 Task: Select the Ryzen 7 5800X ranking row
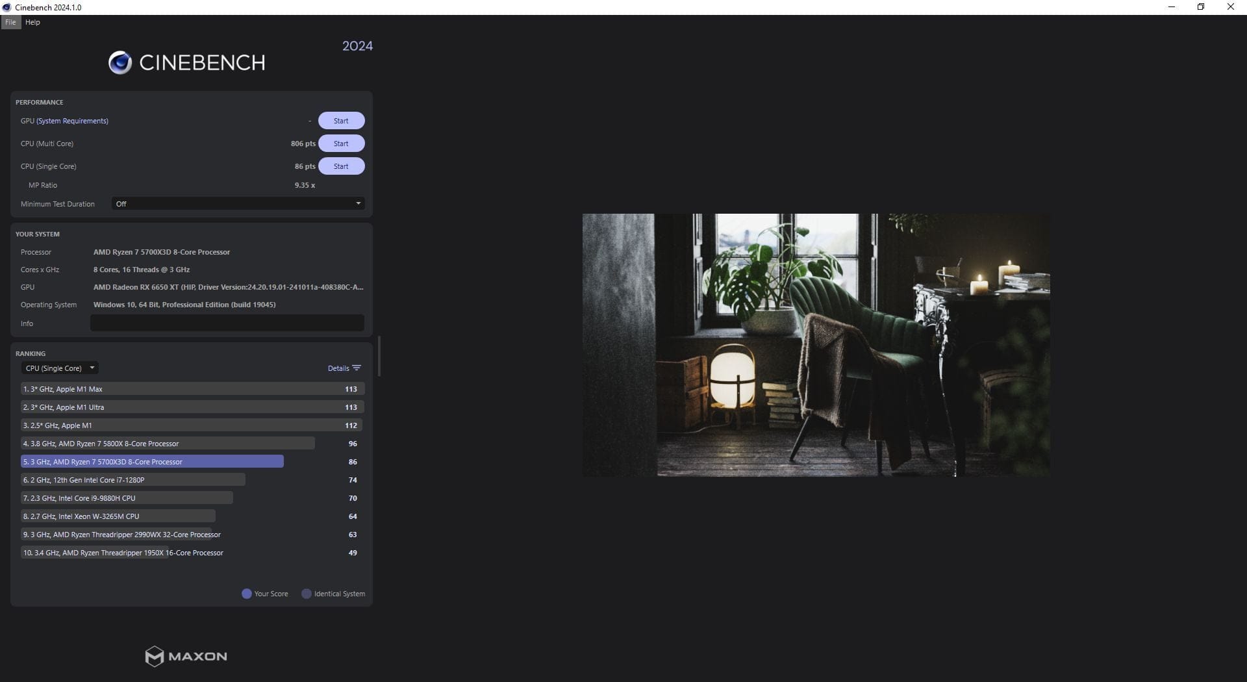(x=192, y=444)
